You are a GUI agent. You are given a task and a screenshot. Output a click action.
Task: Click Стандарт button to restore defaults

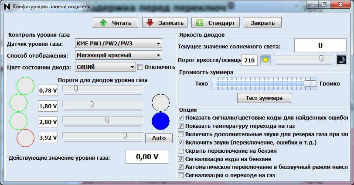[x=216, y=23]
